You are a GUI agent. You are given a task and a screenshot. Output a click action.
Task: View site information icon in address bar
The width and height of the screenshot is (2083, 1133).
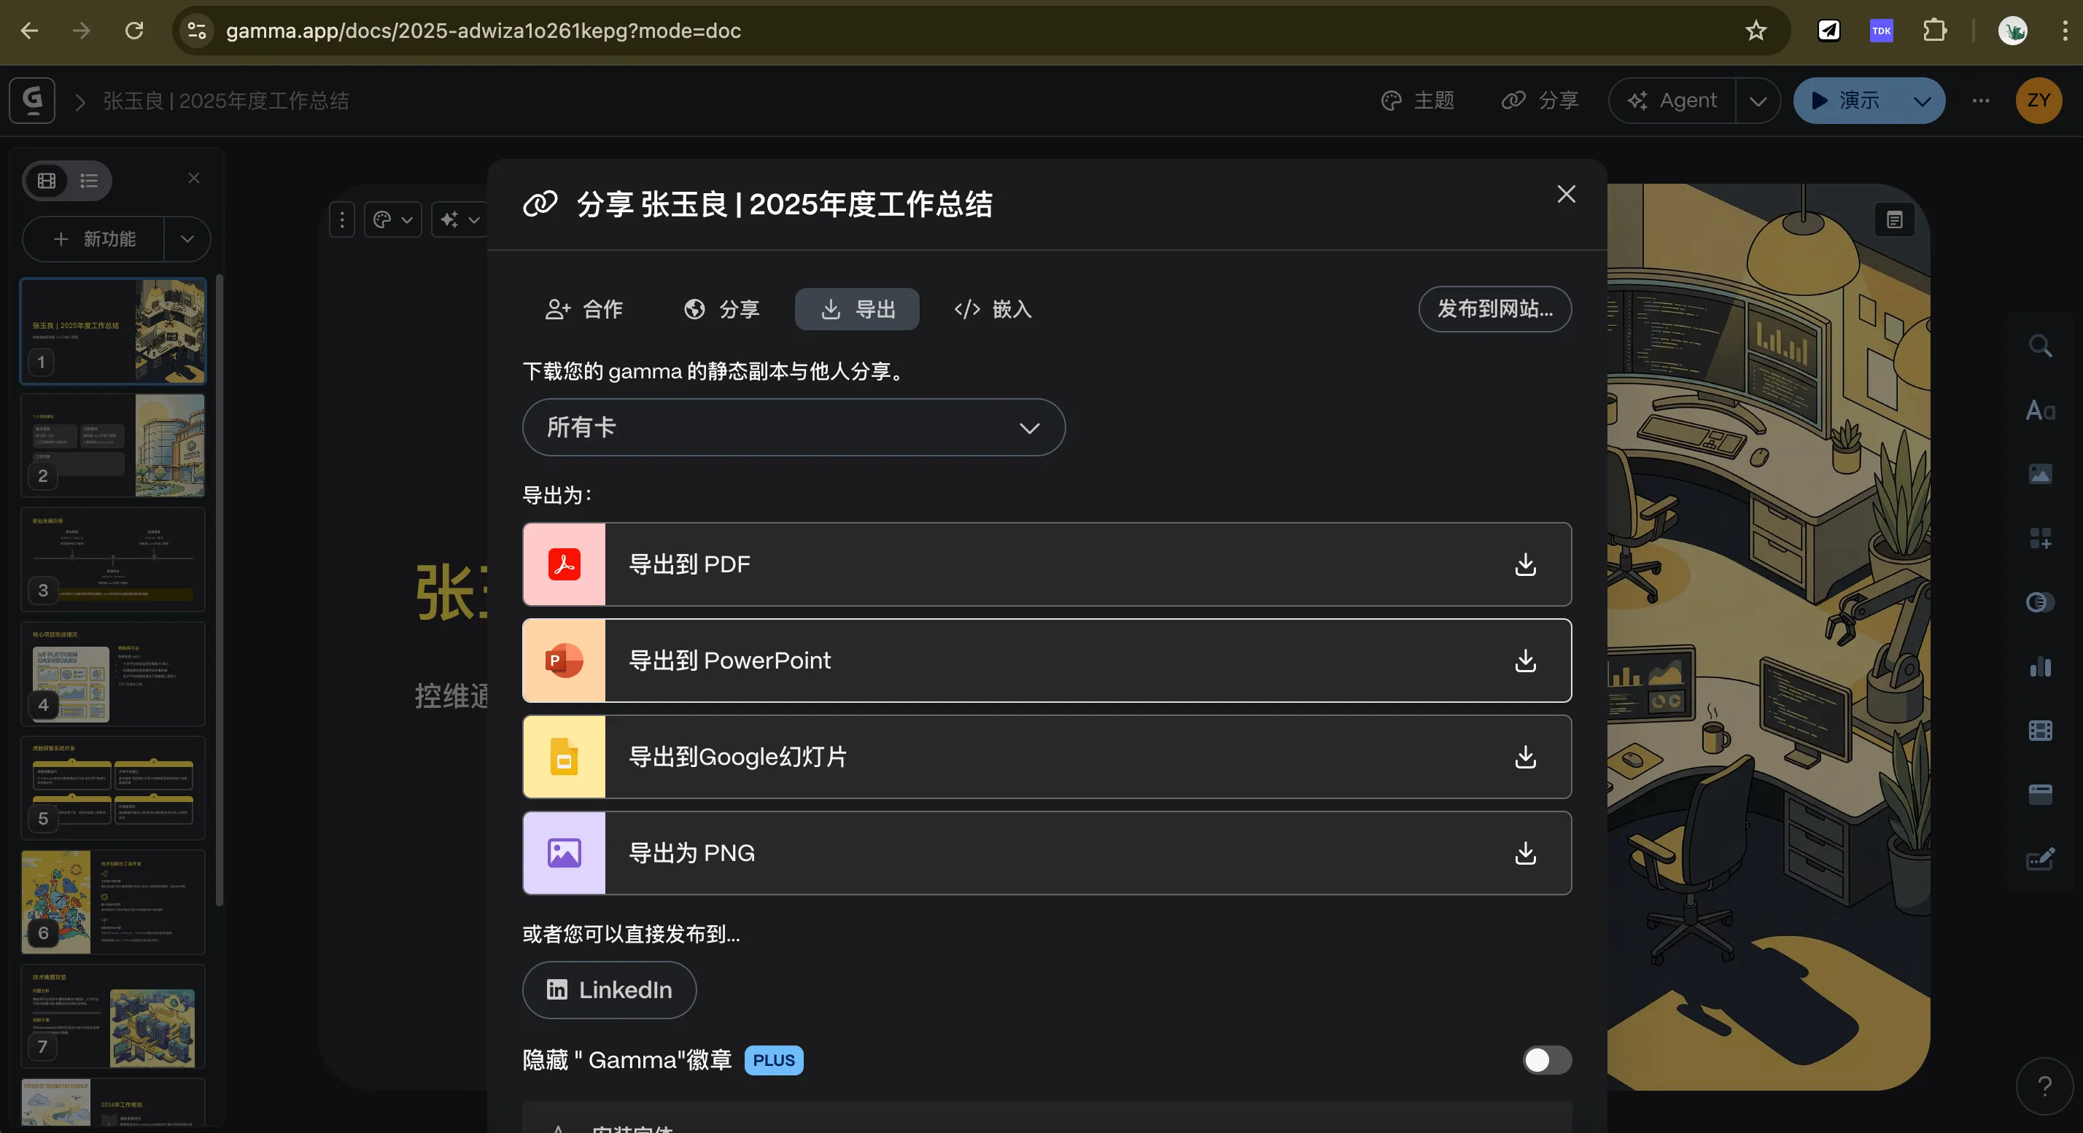[x=196, y=31]
